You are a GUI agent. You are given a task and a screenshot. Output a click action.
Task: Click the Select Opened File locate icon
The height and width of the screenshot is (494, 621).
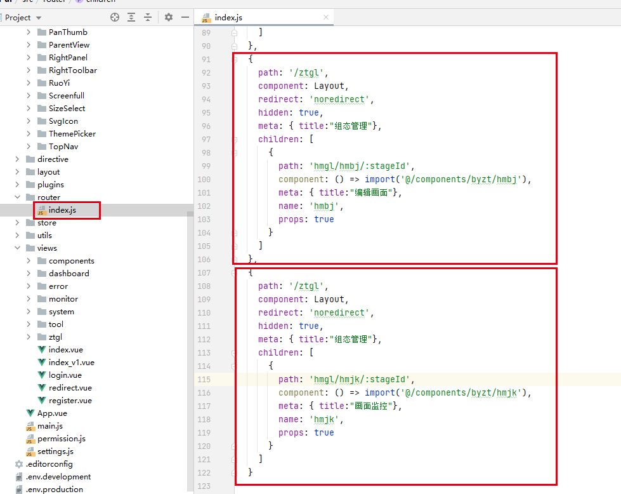pos(115,18)
